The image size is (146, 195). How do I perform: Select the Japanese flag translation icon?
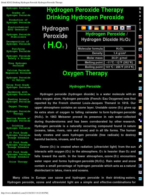(116, 28)
